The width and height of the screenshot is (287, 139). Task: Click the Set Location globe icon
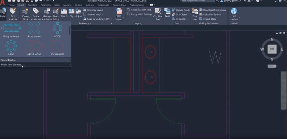point(234,11)
